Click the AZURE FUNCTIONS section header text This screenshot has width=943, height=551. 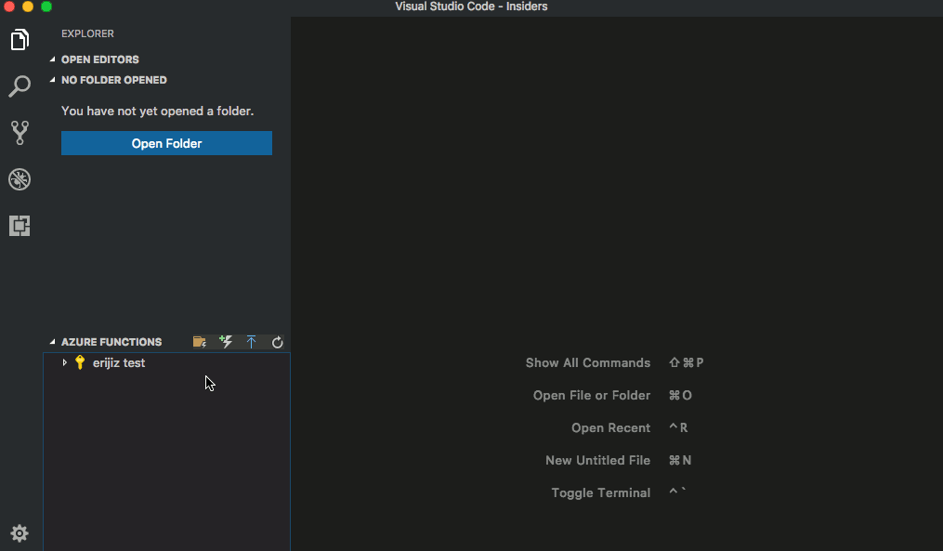tap(111, 342)
